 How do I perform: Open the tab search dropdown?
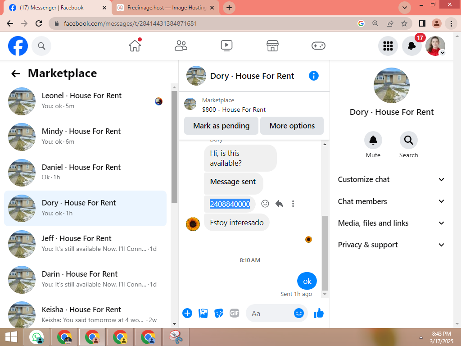click(x=405, y=8)
